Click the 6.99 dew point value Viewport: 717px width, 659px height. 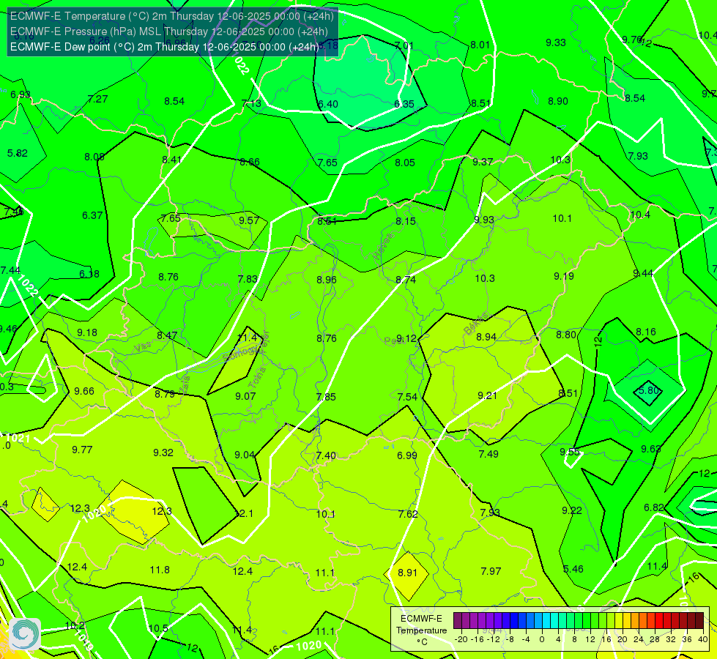tap(407, 455)
